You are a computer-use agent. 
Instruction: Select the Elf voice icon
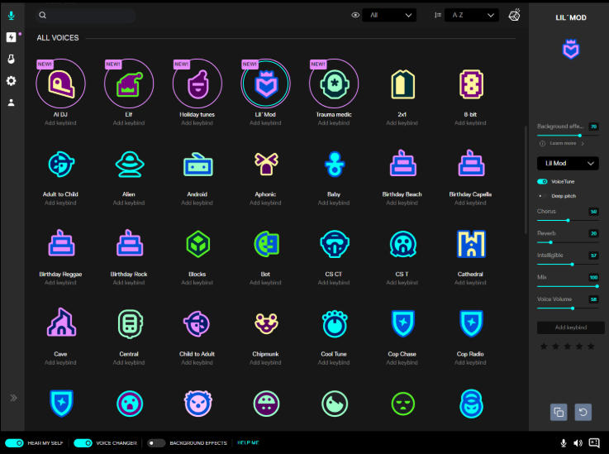point(129,84)
